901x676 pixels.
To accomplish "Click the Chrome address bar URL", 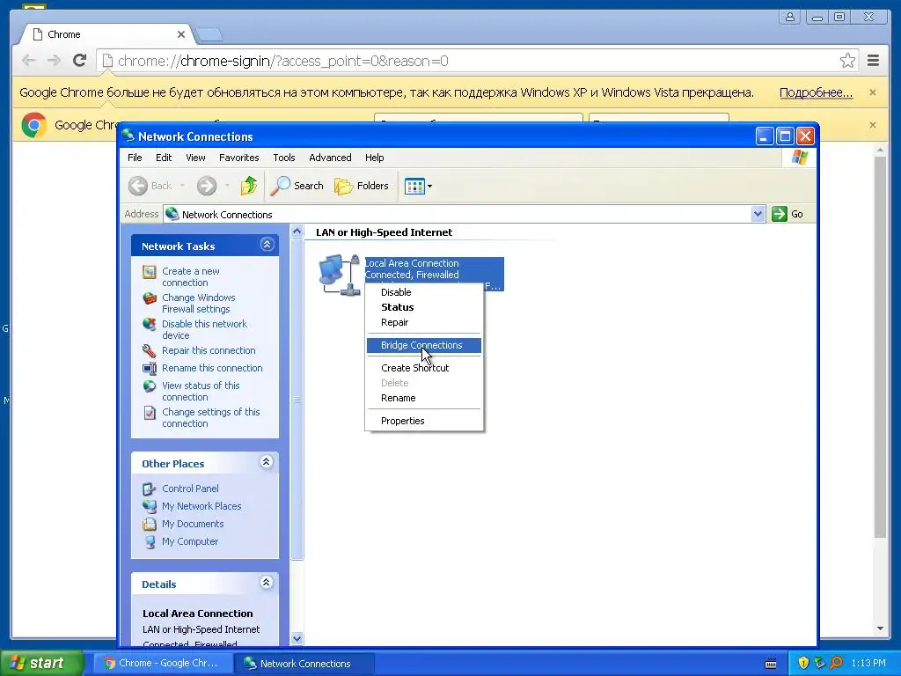I will tap(282, 61).
